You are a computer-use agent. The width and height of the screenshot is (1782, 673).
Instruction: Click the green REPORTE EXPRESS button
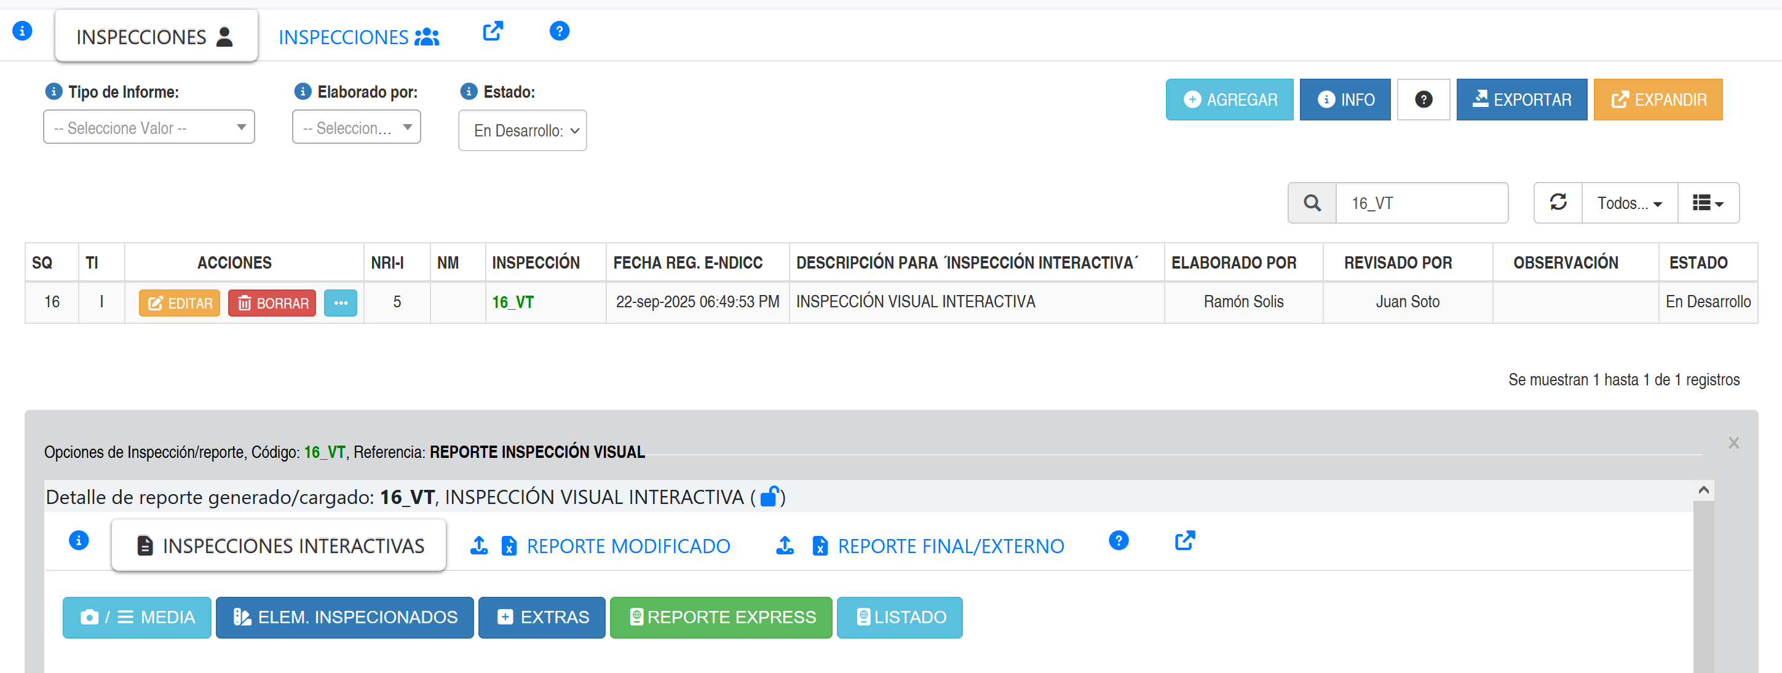click(x=721, y=617)
